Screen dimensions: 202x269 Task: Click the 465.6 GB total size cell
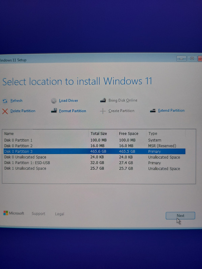[x=98, y=151]
